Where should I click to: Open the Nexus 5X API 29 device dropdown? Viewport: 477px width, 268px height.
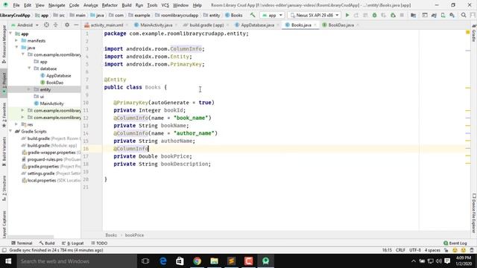click(x=315, y=15)
